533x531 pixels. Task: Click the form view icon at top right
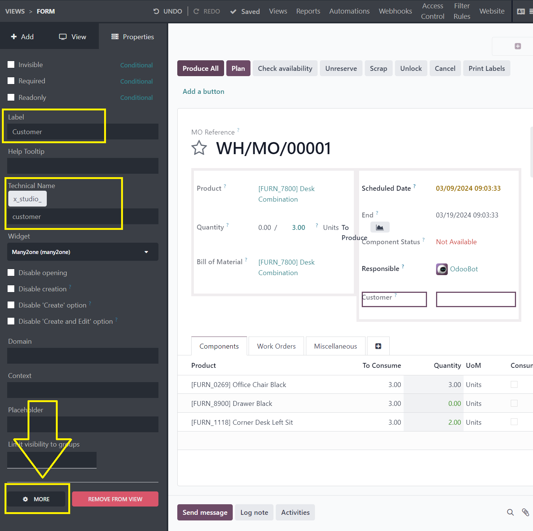(521, 11)
